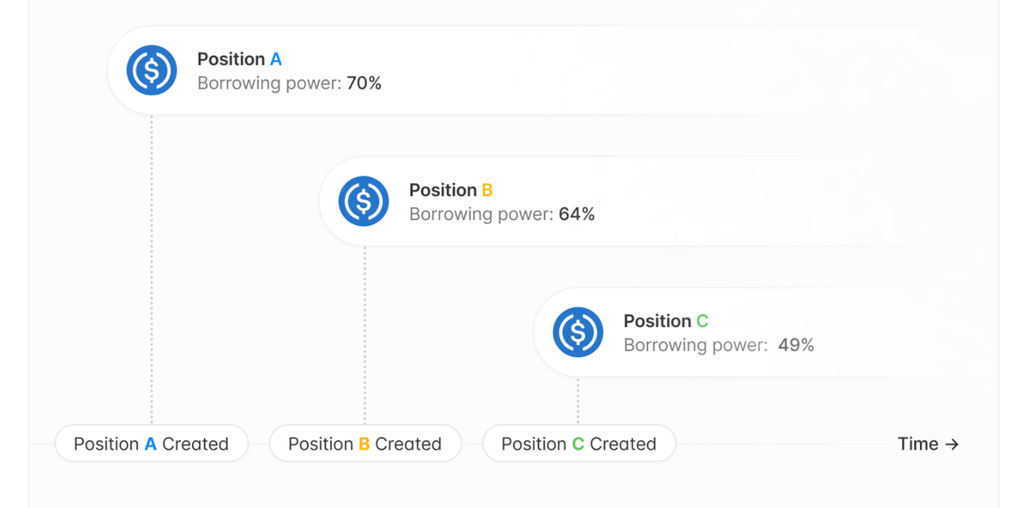Image resolution: width=1029 pixels, height=508 pixels.
Task: Click "Borrowing power:" label in Position B card
Action: 481,214
